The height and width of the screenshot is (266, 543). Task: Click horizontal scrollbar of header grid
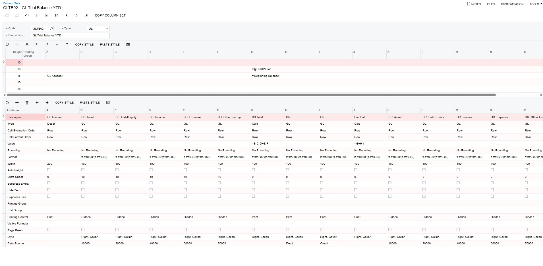251,95
